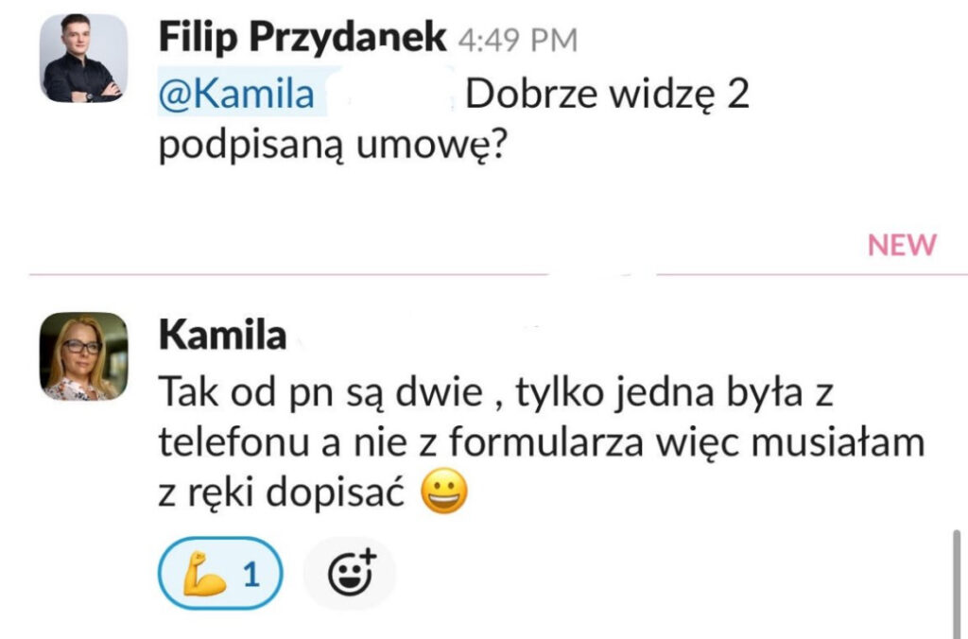Open the Kamila sender name above the reply
968x639 pixels.
click(x=222, y=336)
